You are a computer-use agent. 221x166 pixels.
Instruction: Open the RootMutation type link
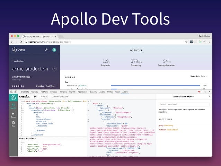pyautogui.click(x=173, y=130)
